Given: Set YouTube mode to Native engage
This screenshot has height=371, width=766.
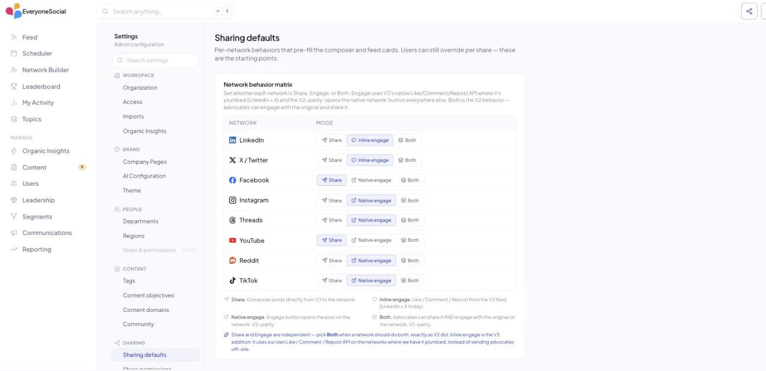Looking at the screenshot, I should pyautogui.click(x=372, y=240).
